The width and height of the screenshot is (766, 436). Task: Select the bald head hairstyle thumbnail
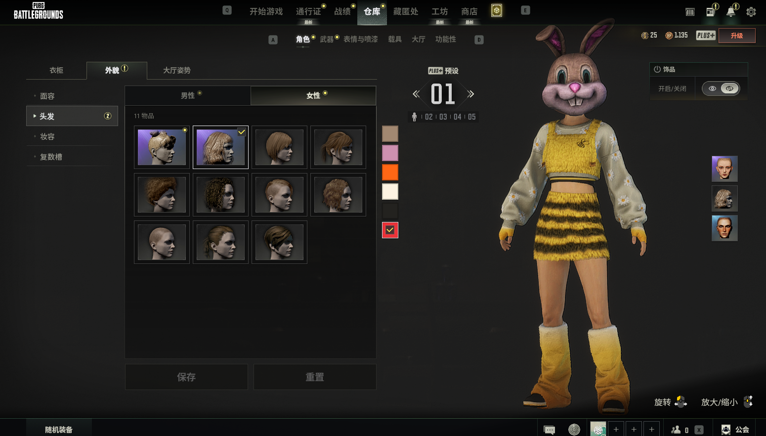pyautogui.click(x=162, y=242)
